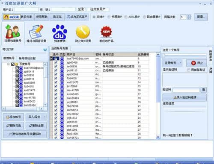Toggle the root Baidu accounts tree checkbox
214x164 pixels.
click(x=12, y=64)
